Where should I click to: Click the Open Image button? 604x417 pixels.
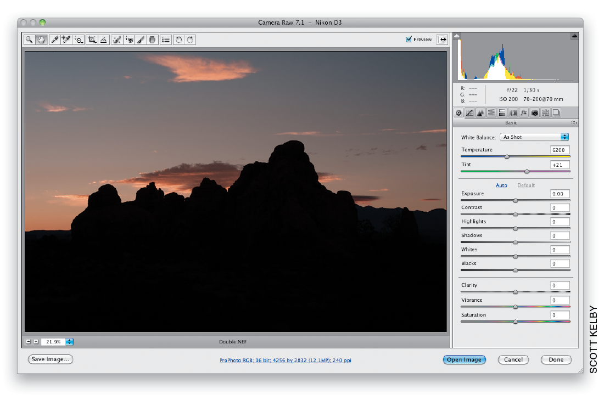(464, 359)
